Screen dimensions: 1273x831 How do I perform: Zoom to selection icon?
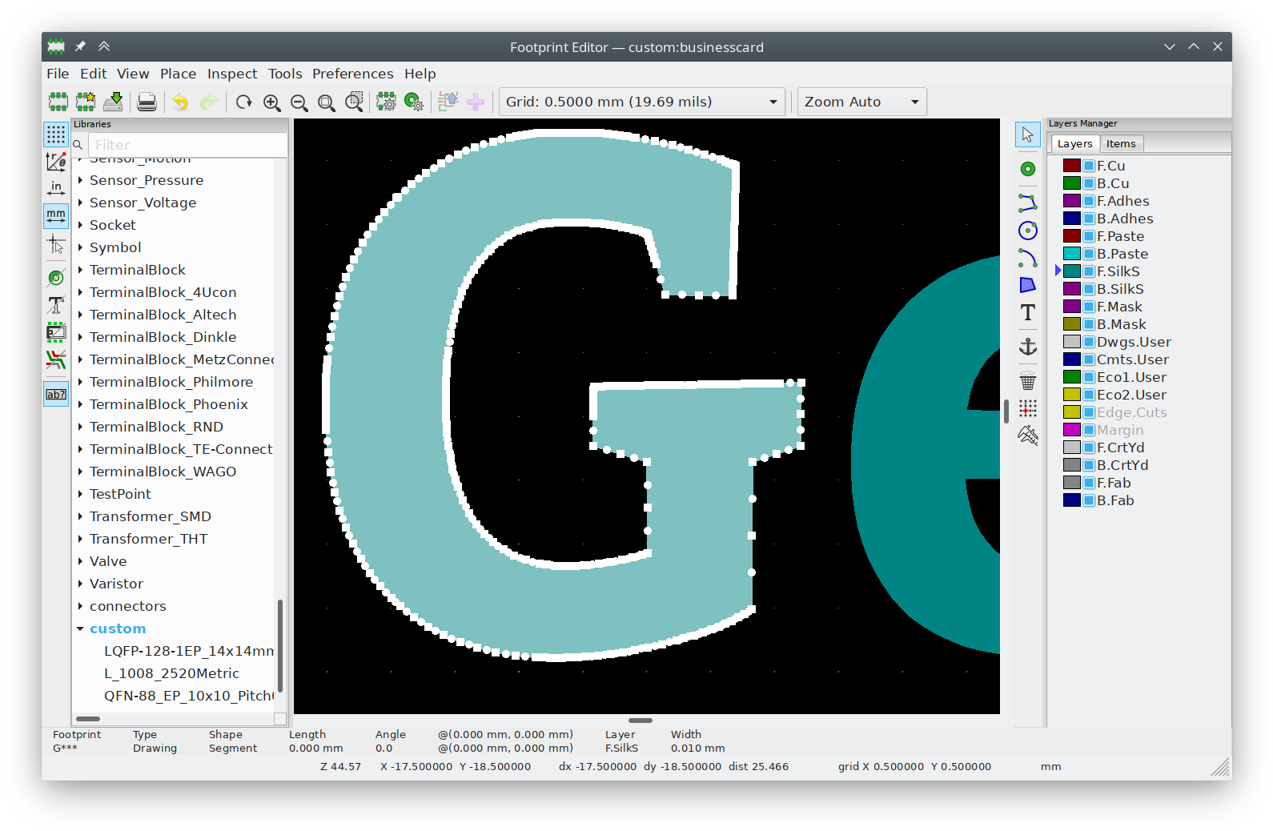click(354, 102)
